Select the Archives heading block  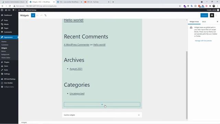pos(74,60)
